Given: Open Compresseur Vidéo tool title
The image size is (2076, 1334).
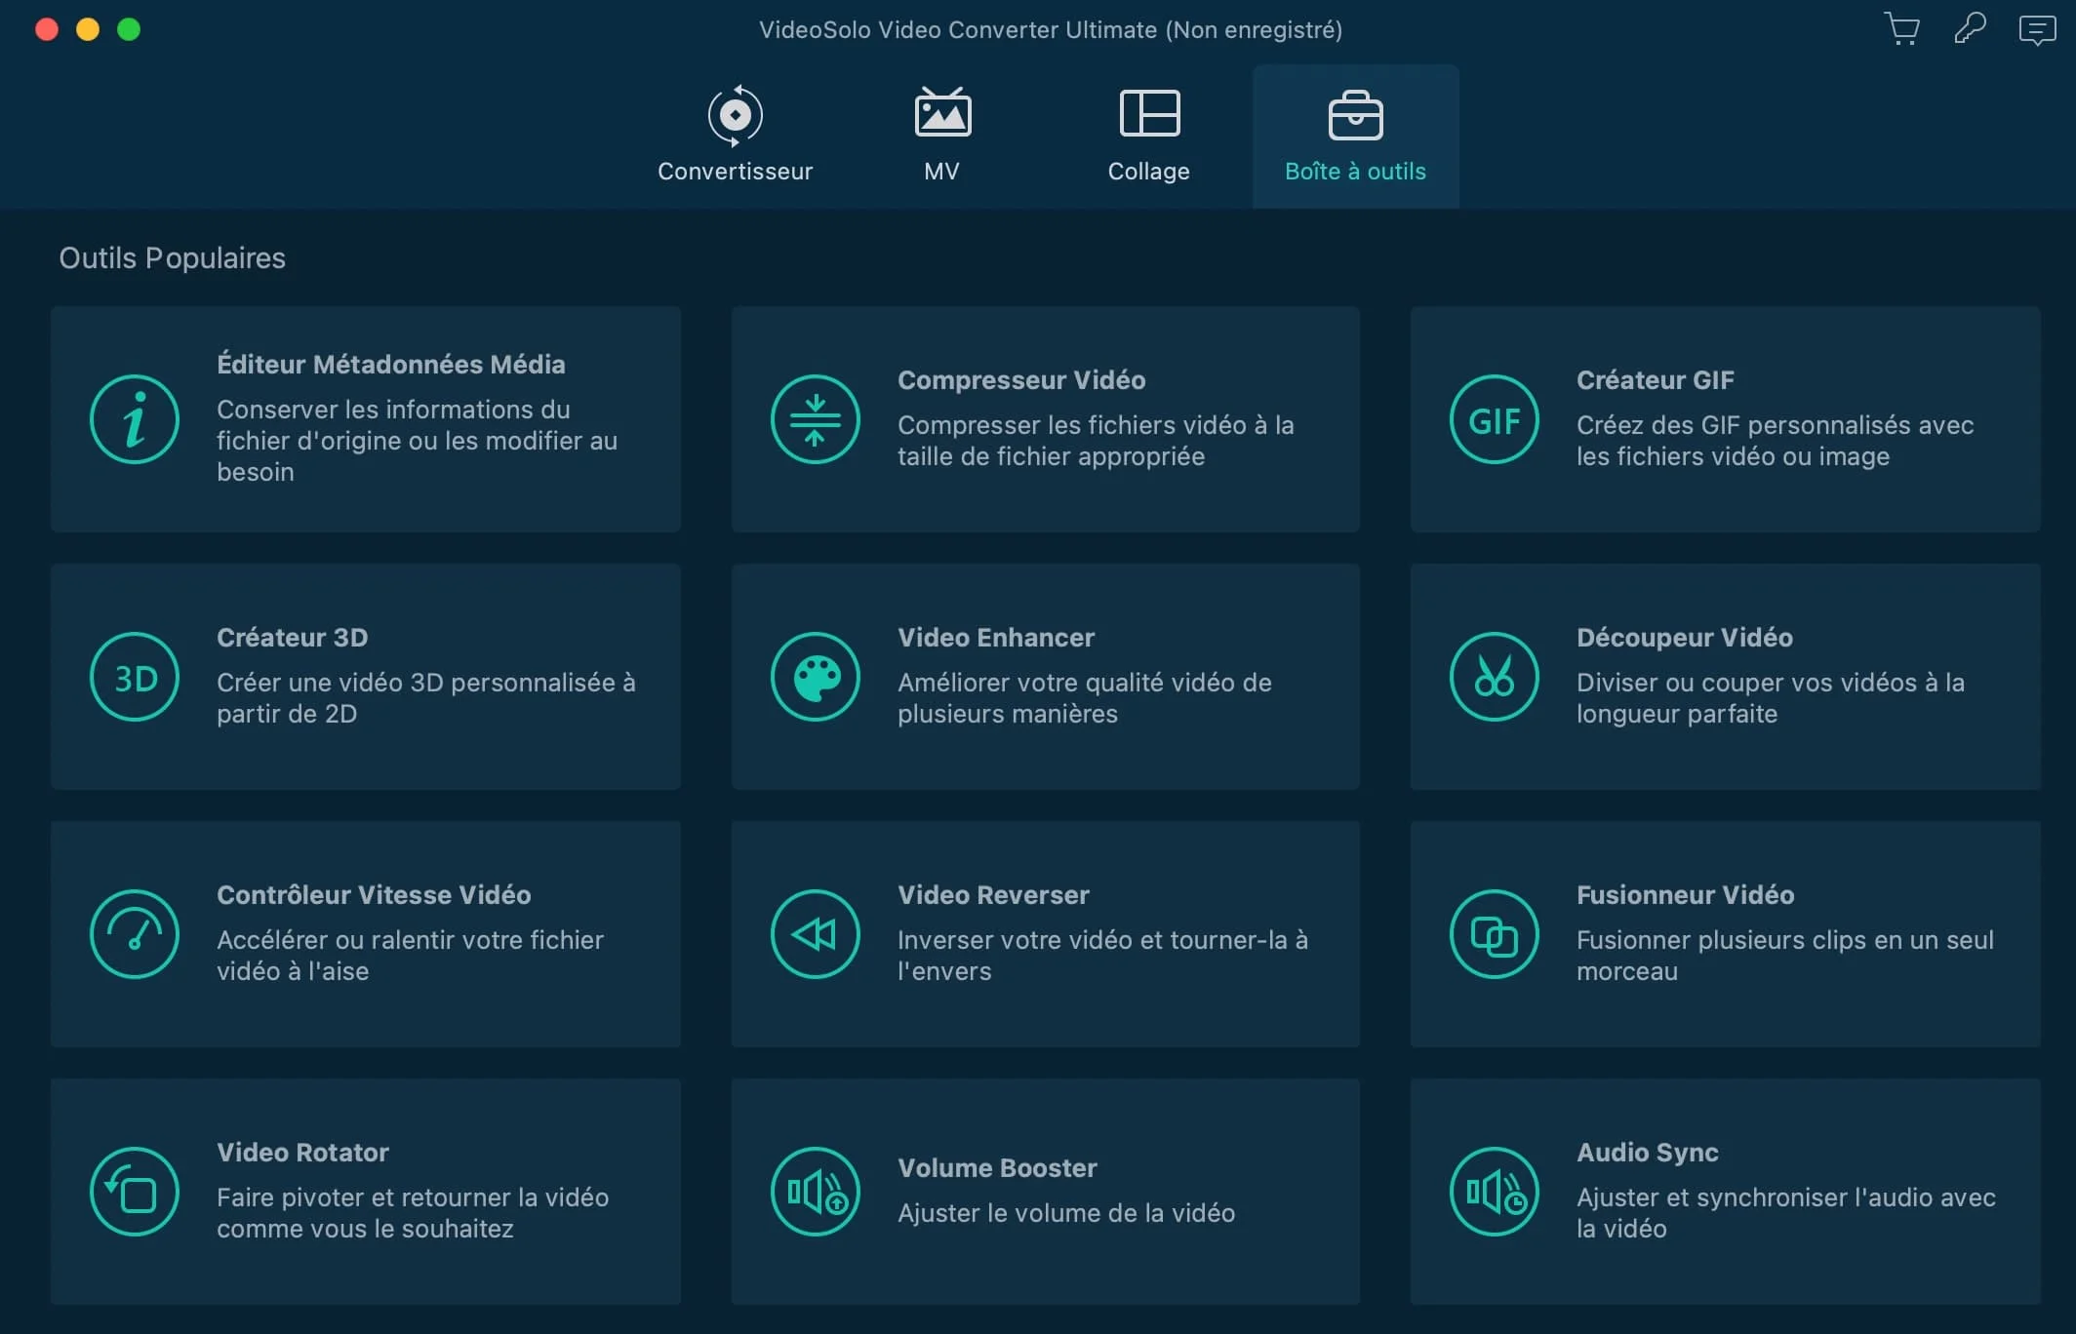Looking at the screenshot, I should pos(1020,380).
